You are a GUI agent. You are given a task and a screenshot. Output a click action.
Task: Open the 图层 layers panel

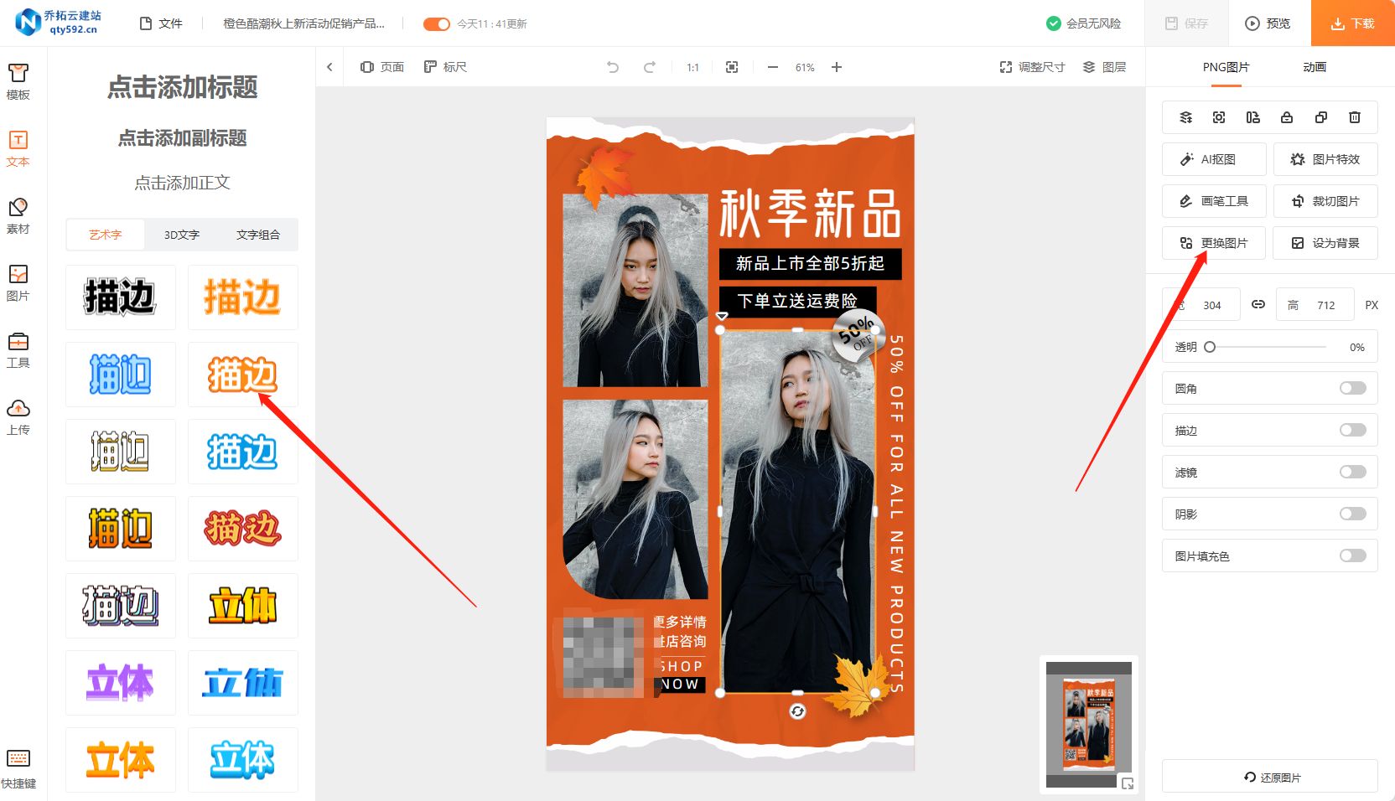(x=1104, y=67)
